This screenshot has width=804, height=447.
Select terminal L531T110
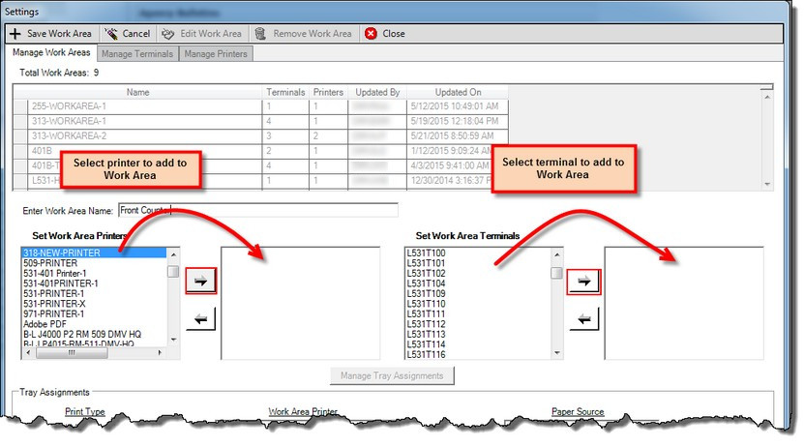pos(426,304)
